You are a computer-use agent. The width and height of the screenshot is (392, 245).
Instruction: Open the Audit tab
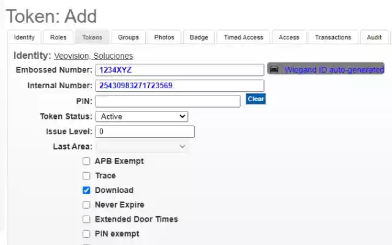pyautogui.click(x=374, y=37)
